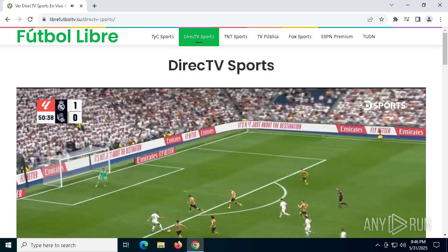Toggle the browser side panel

tap(418, 19)
